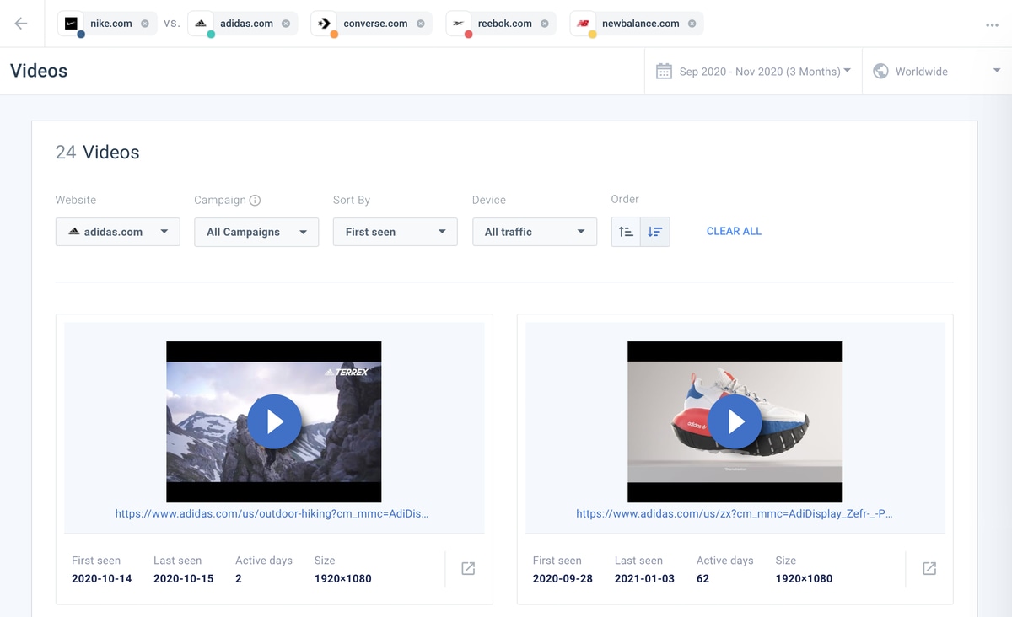Click active days value 62
The width and height of the screenshot is (1012, 617).
pyautogui.click(x=703, y=579)
